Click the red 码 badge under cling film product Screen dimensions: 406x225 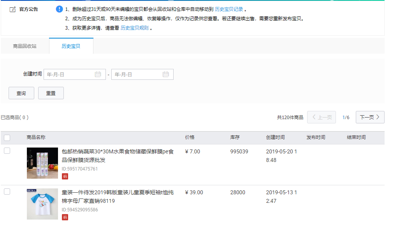tap(65, 176)
